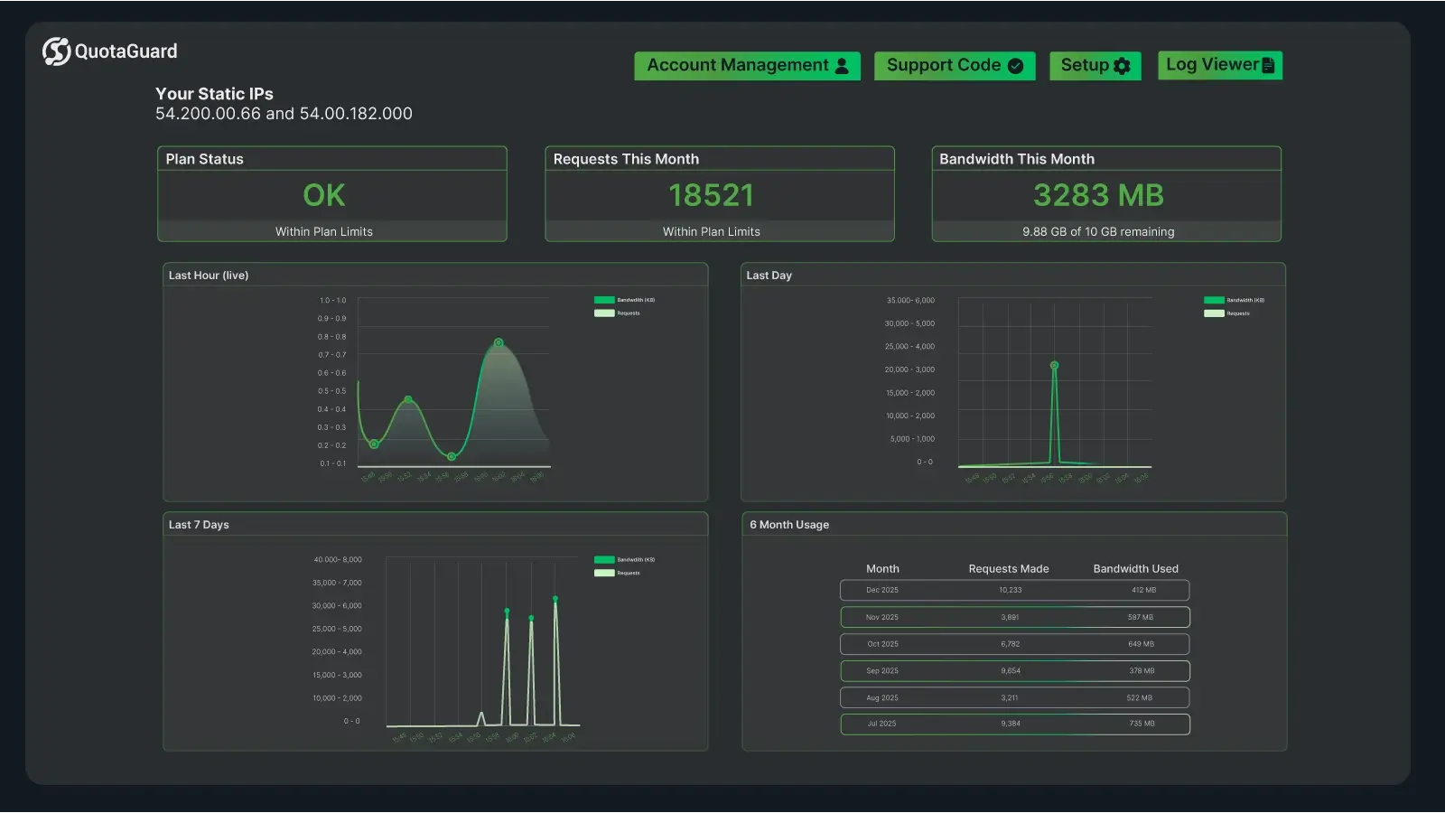Select the person icon on Account Management

(x=842, y=65)
